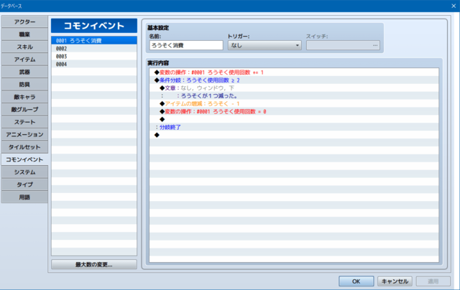The height and width of the screenshot is (290, 460).
Task: Select the ろうそくが１つ減った。 text line
Action: 294,95
